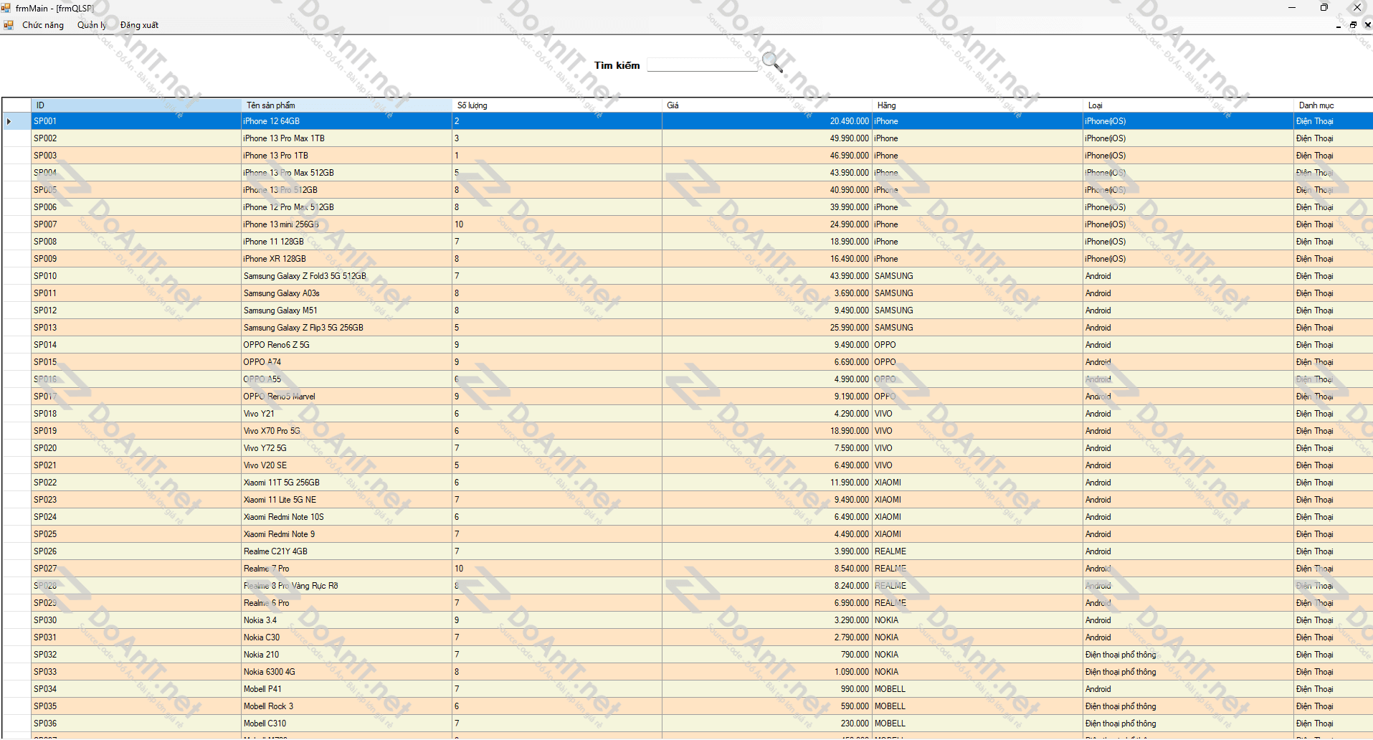The width and height of the screenshot is (1373, 740).
Task: Click the form icon in the menu bar
Action: point(9,25)
